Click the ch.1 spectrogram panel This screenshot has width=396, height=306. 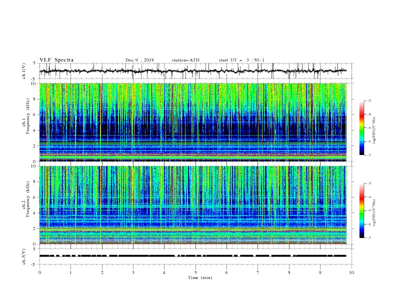(193, 122)
